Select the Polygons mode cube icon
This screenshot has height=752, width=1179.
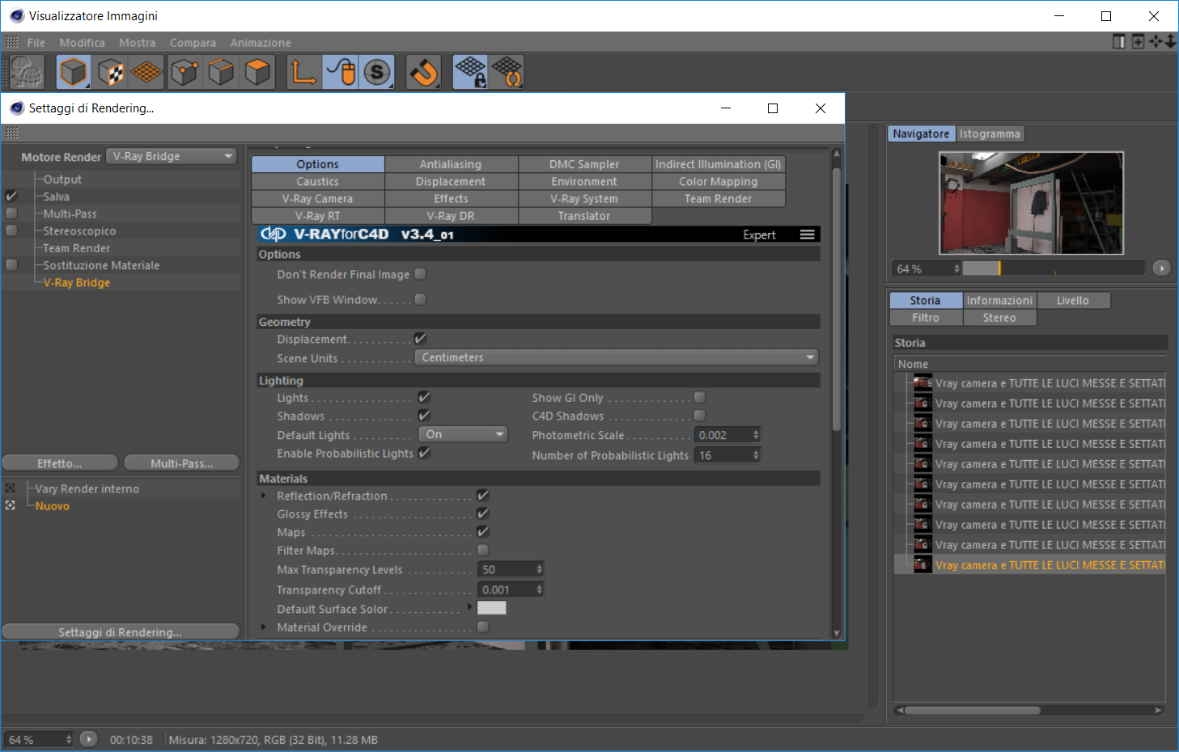(x=257, y=73)
